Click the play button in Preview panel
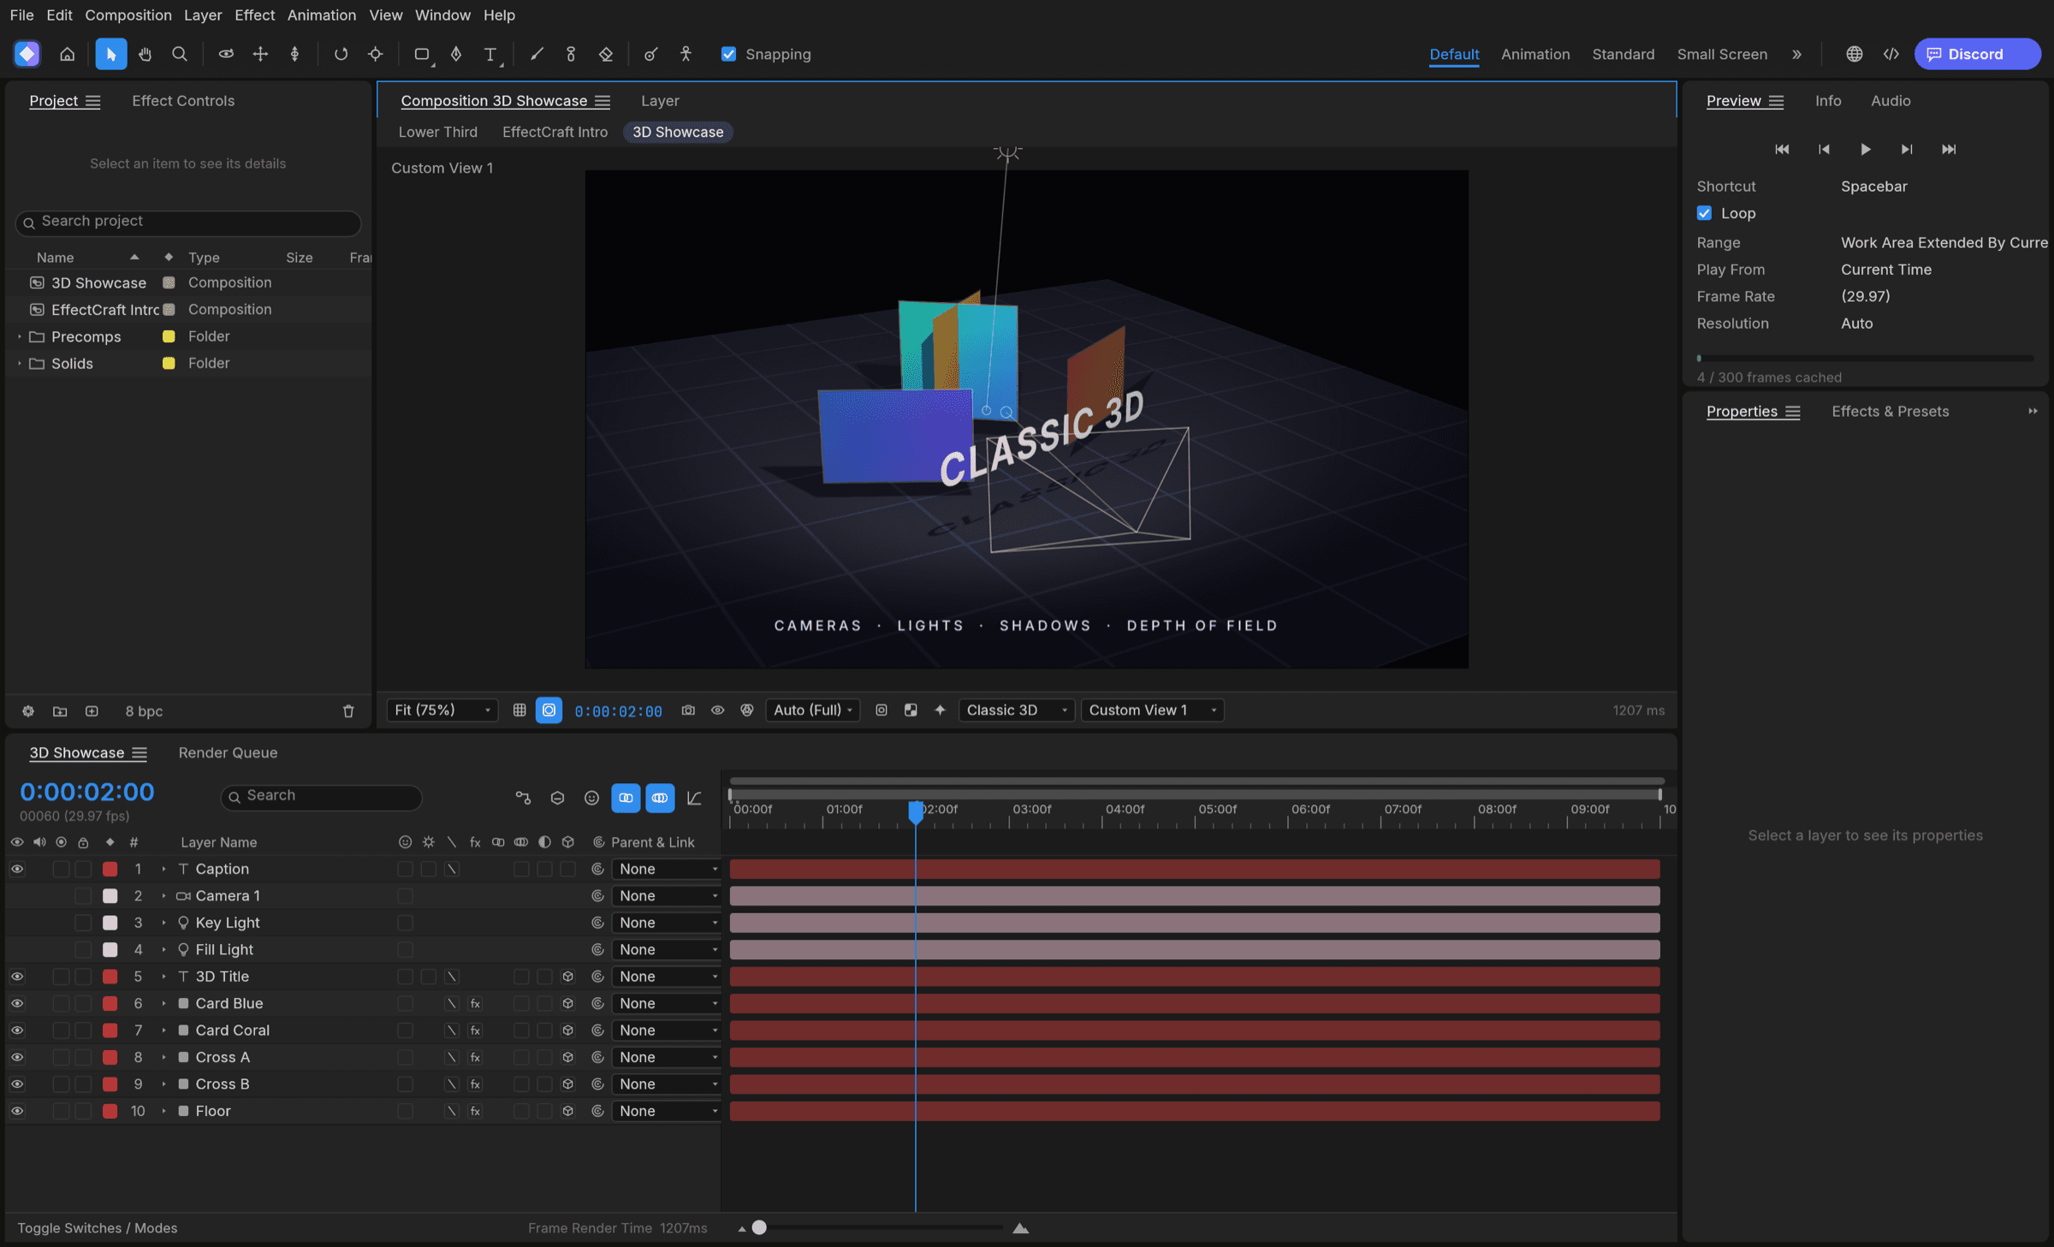 (x=1866, y=149)
